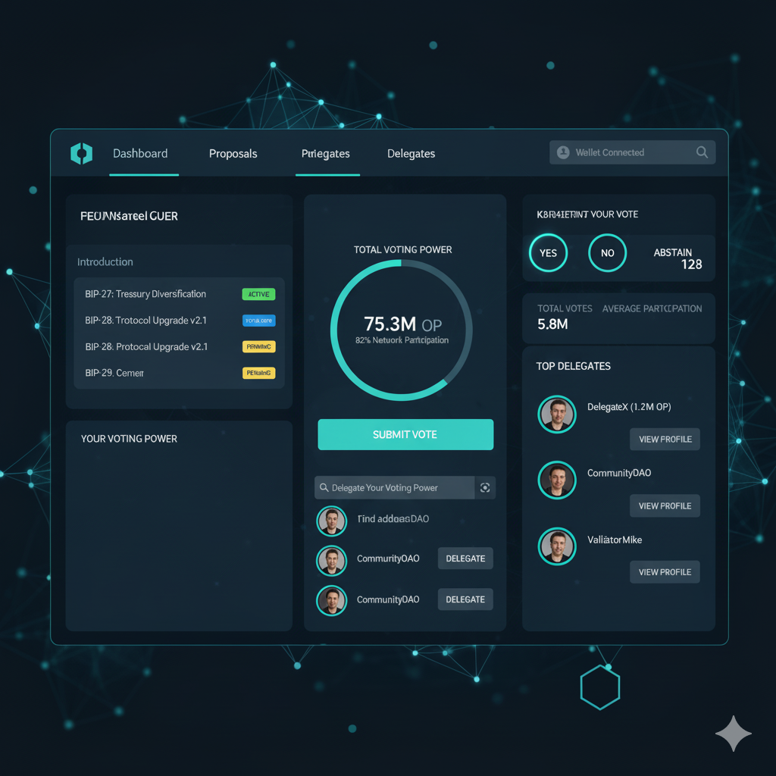This screenshot has height=776, width=776.
Task: Switch to the Proposals tab
Action: click(x=233, y=153)
